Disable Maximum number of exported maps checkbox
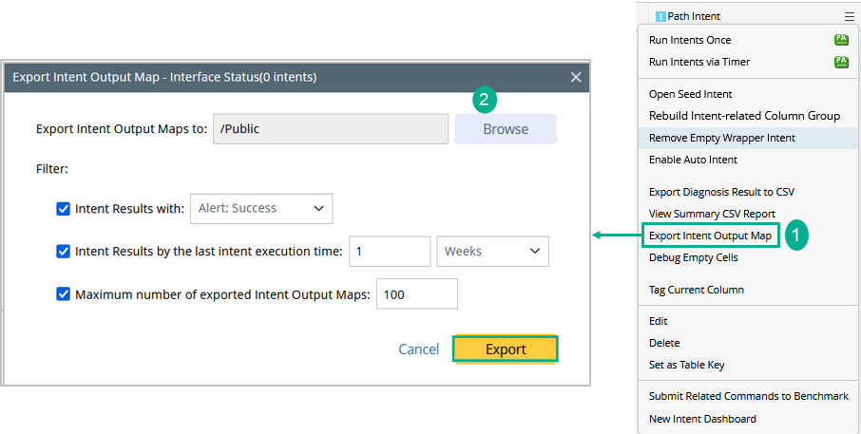Image resolution: width=861 pixels, height=434 pixels. (64, 294)
